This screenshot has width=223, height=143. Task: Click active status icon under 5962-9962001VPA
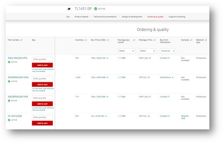click(9, 62)
